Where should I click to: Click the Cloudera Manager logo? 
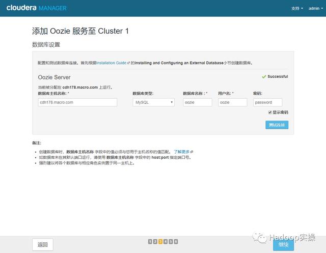point(36,8)
